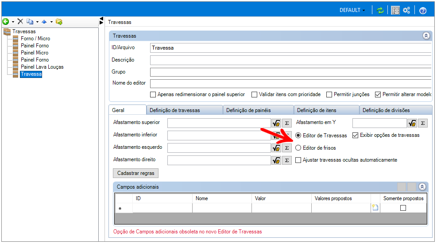Uncheck Exibir opções de travessas
This screenshot has height=244, width=437.
tap(356, 136)
